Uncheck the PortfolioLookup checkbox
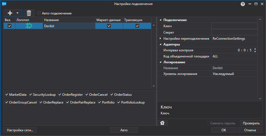 coord(119,102)
